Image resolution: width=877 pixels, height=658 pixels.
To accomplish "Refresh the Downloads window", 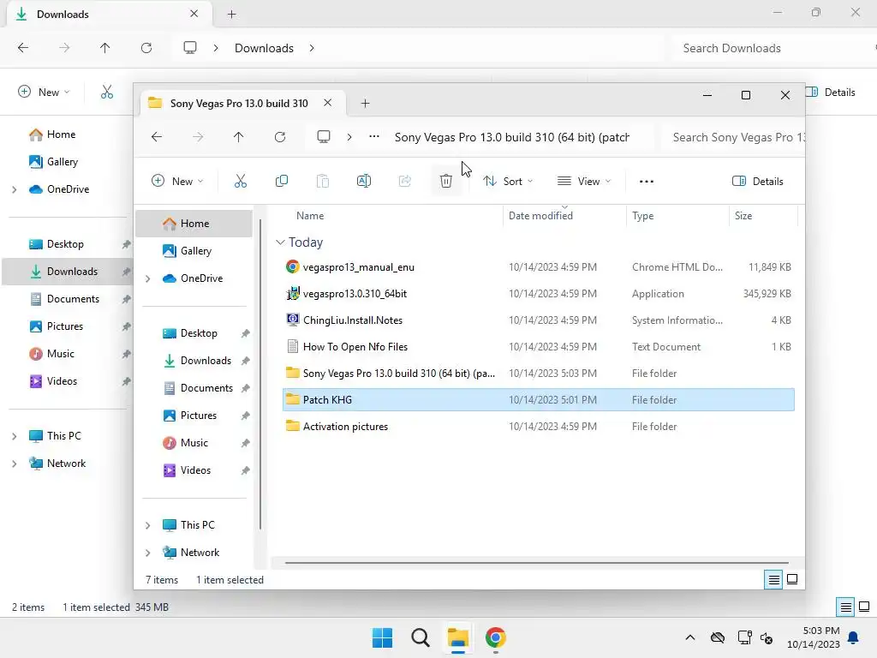I will point(146,48).
